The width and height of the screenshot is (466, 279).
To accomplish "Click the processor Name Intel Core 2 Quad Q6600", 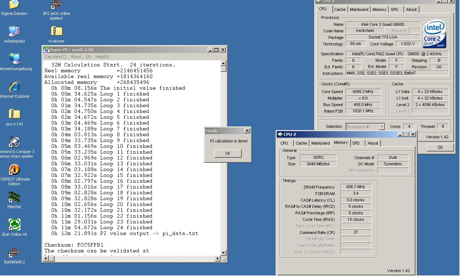I will (x=383, y=24).
